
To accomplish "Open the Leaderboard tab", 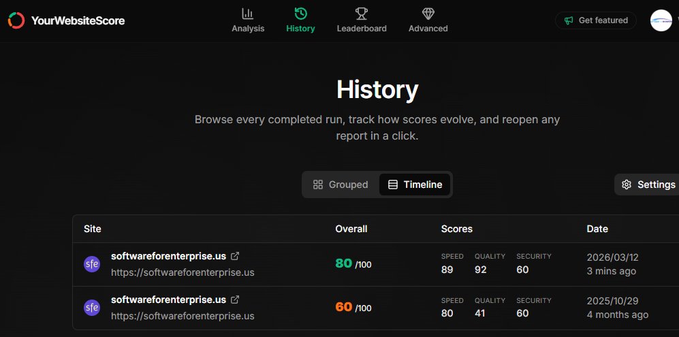I will coord(362,20).
